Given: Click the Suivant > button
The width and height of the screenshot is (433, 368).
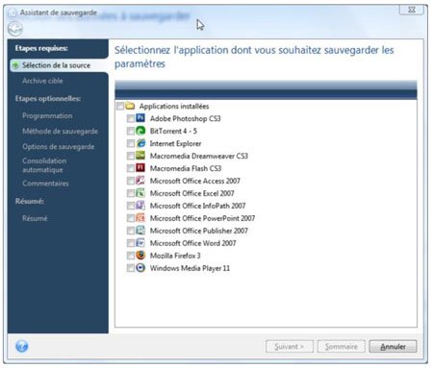Looking at the screenshot, I should tap(290, 346).
